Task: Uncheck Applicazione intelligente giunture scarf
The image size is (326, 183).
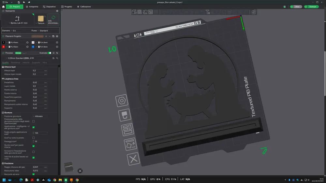Action: coord(34,127)
